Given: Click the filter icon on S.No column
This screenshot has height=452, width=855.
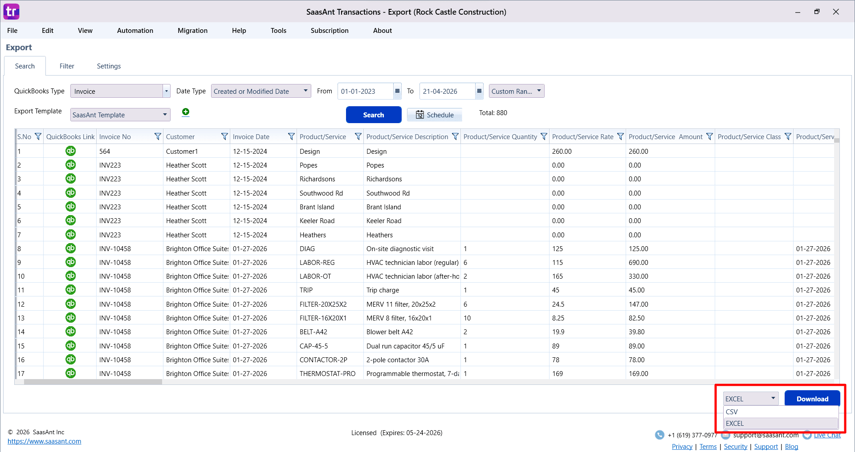Looking at the screenshot, I should (x=38, y=136).
